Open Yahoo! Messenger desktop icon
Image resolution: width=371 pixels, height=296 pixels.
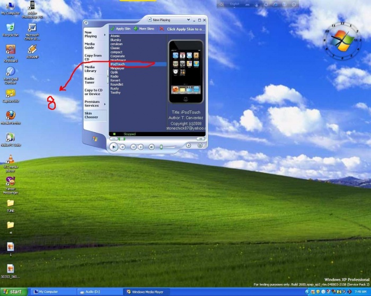tap(11, 186)
